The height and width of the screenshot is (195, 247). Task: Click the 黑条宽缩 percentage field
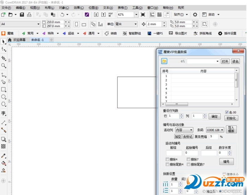(214, 137)
